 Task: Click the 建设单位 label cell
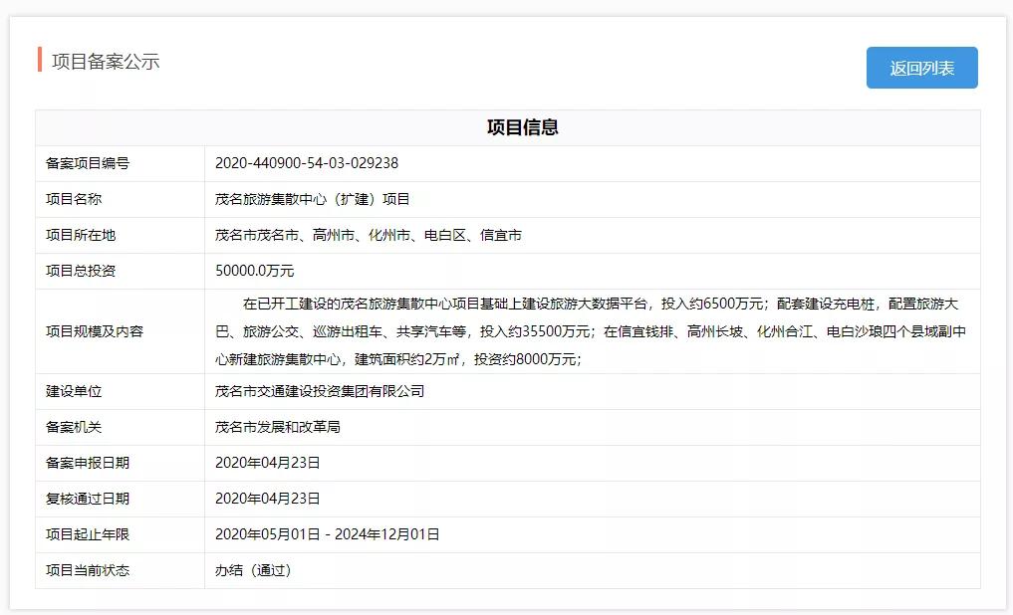point(121,391)
